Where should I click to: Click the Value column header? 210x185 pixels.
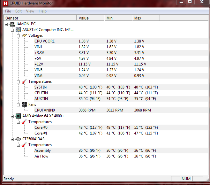(x=90, y=18)
